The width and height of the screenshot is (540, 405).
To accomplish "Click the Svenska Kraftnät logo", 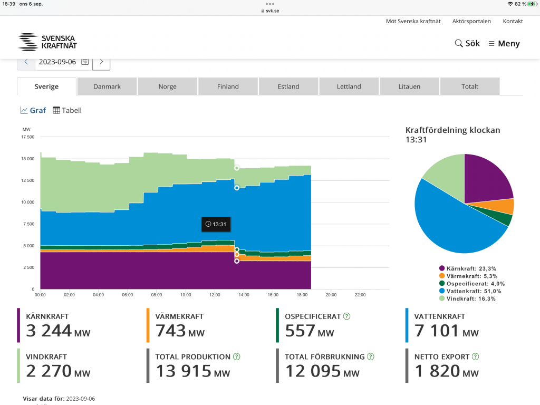I will click(x=47, y=42).
